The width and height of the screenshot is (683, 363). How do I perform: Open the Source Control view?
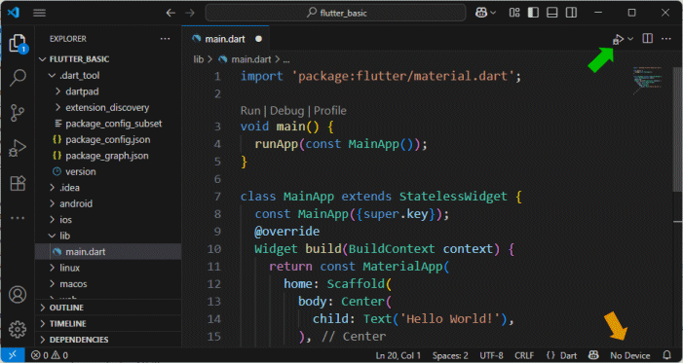click(18, 113)
